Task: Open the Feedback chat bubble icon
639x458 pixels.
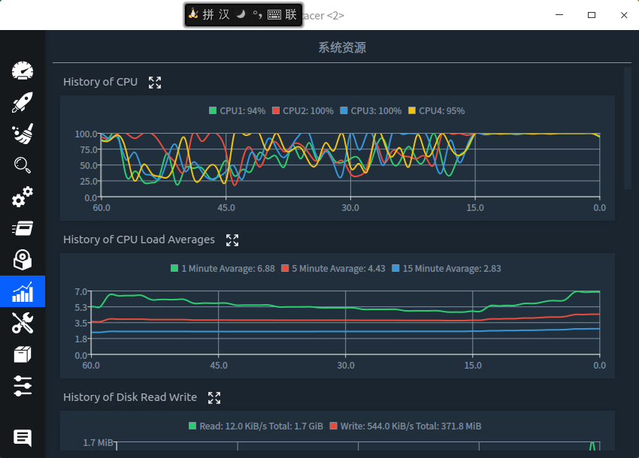Action: click(23, 438)
